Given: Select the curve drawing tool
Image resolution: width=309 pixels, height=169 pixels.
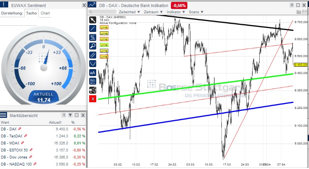Looking at the screenshot, I should point(93,64).
